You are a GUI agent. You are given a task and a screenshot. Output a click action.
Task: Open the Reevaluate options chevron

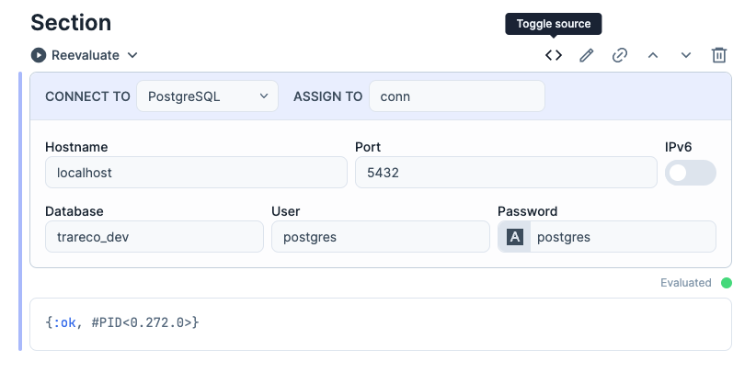[132, 55]
